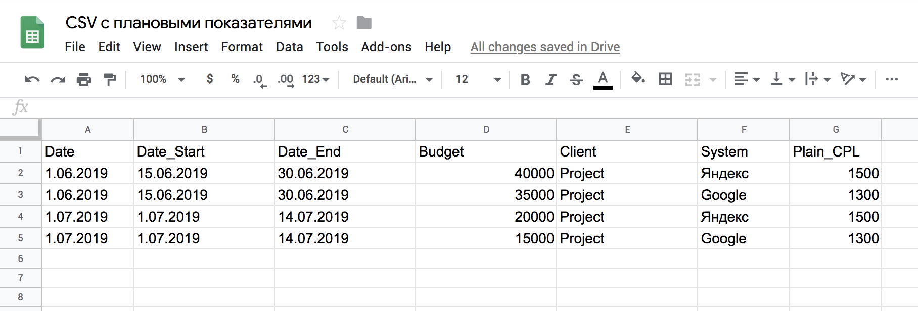
Task: Click the Redo arrow icon
Action: point(58,79)
